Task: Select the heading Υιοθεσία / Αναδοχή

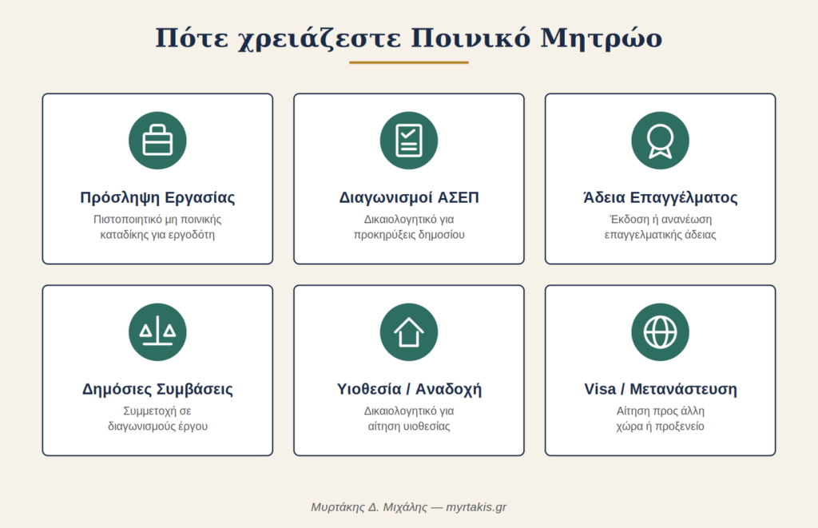Action: (x=409, y=389)
